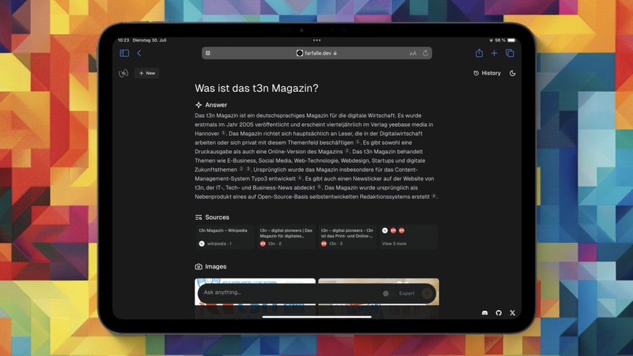The height and width of the screenshot is (356, 633).
Task: Start a New search thread
Action: click(147, 74)
